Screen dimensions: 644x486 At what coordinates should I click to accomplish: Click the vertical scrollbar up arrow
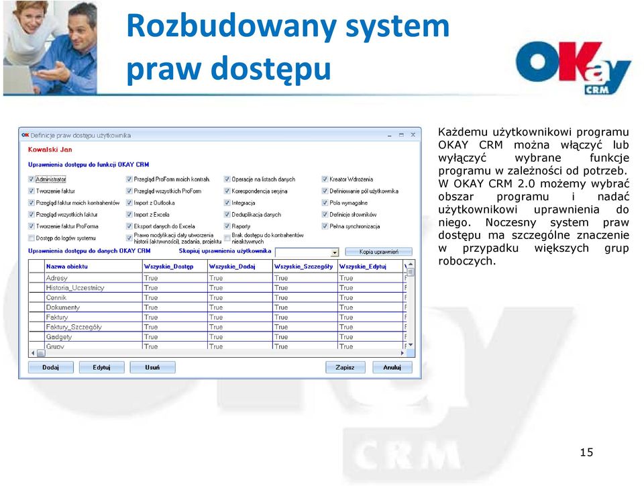[411, 264]
